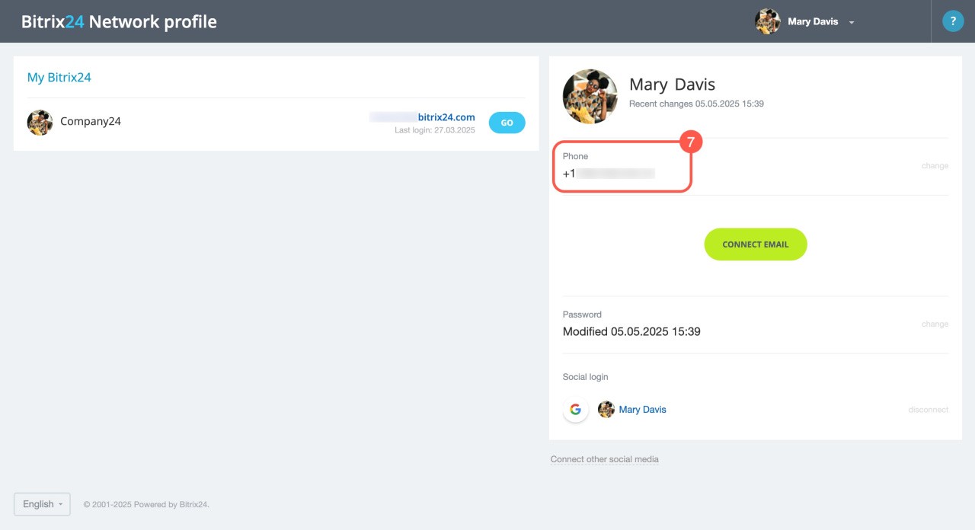This screenshot has width=975, height=530.
Task: Click Last login: 27.03.2025 text
Action: click(x=435, y=130)
